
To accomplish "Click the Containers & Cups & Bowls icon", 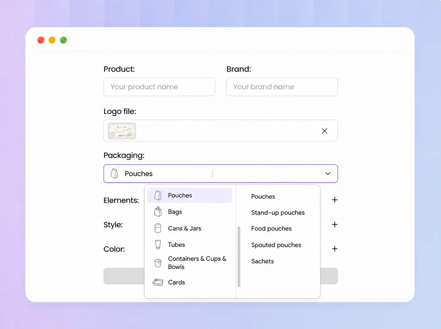I will click(158, 263).
